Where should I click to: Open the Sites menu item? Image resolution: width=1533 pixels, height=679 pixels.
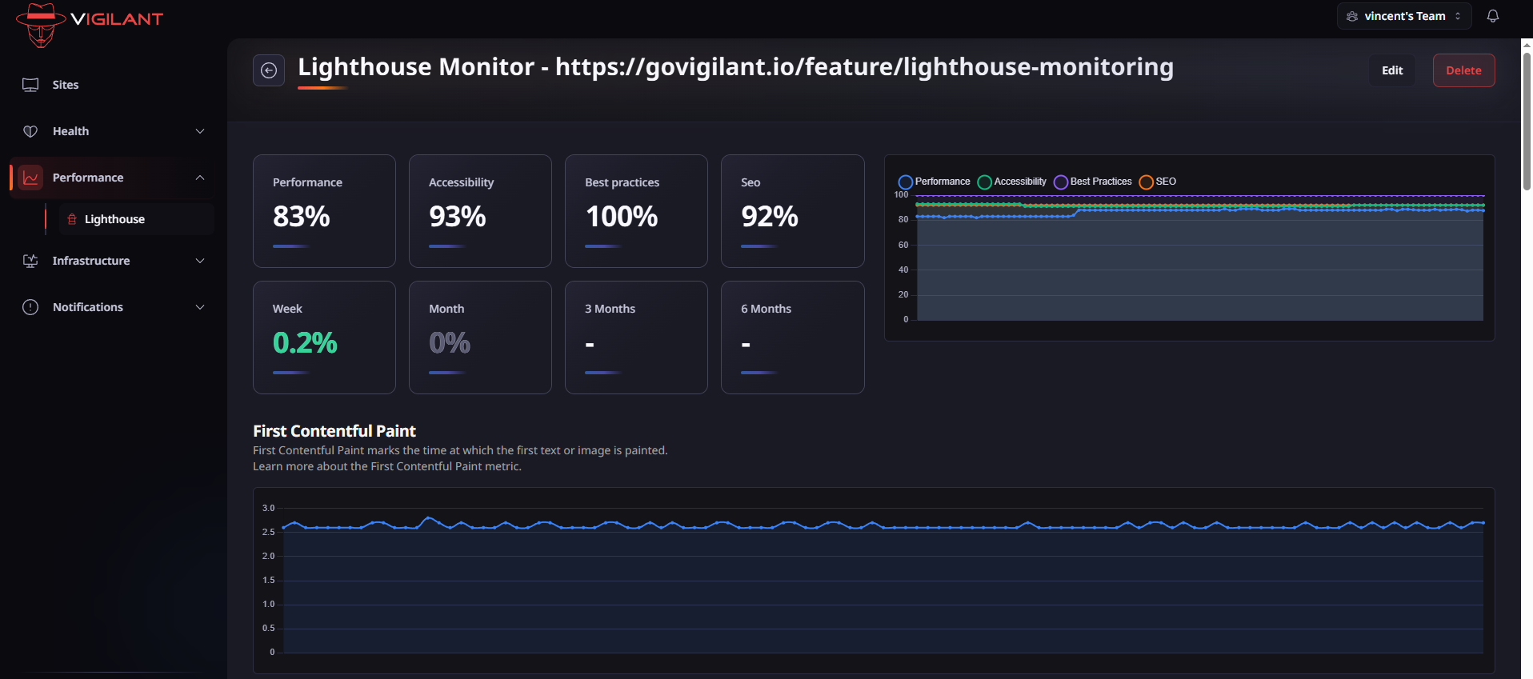coord(66,85)
